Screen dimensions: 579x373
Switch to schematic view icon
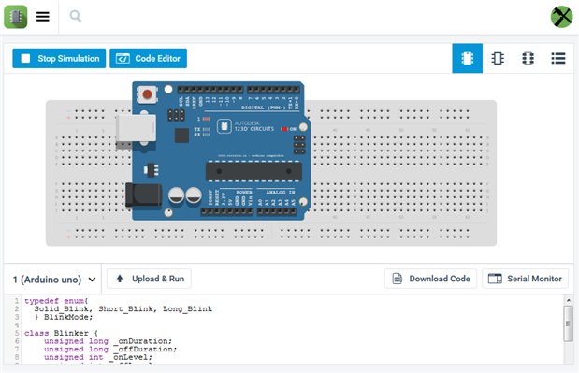tap(498, 58)
